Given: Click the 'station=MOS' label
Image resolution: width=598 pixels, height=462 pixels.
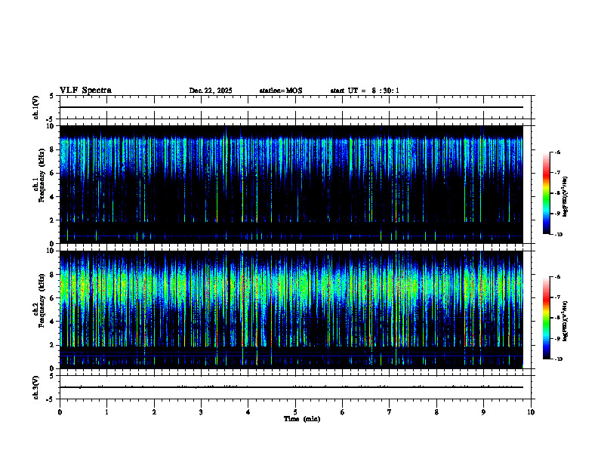Looking at the screenshot, I should (281, 91).
